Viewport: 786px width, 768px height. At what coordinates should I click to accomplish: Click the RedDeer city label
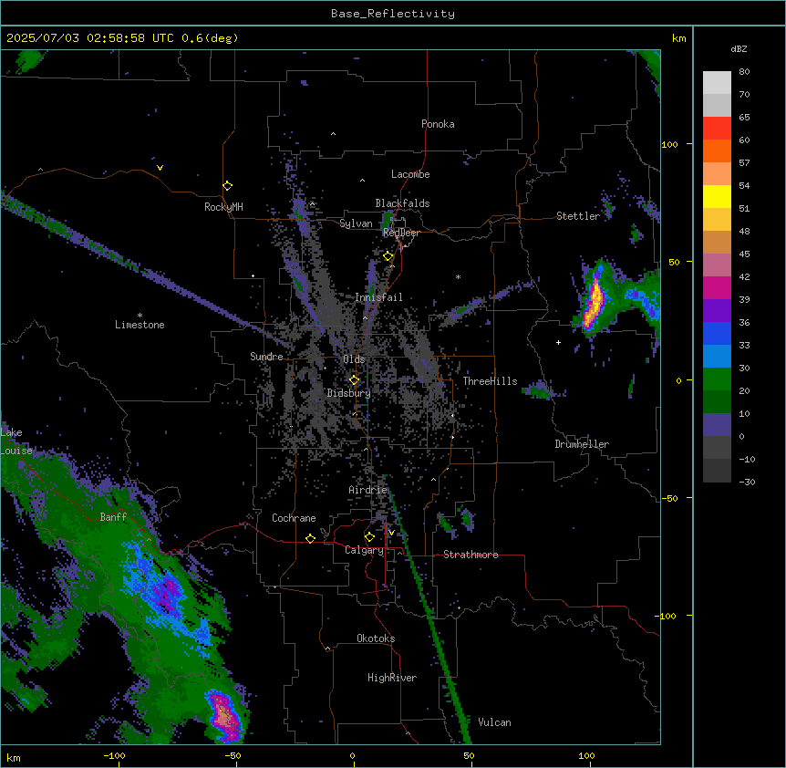(x=401, y=233)
